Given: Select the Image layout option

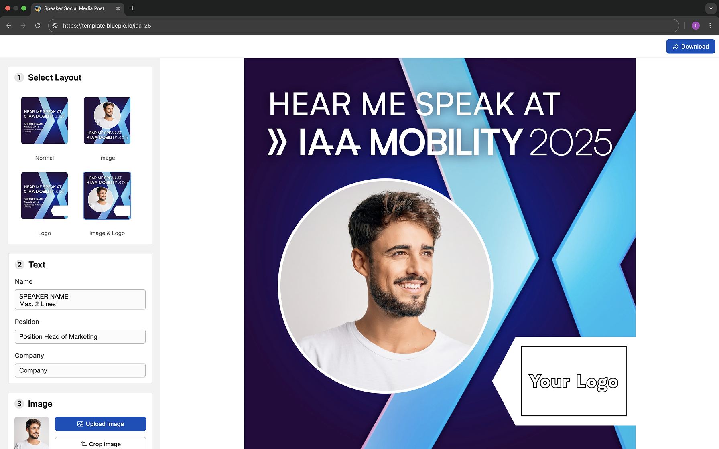Looking at the screenshot, I should [x=107, y=120].
